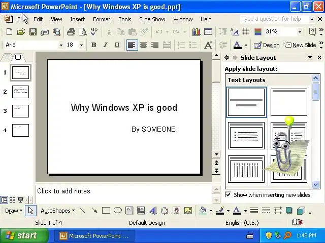Click the Paste clipboard icon
This screenshot has height=243, width=325.
point(132,32)
